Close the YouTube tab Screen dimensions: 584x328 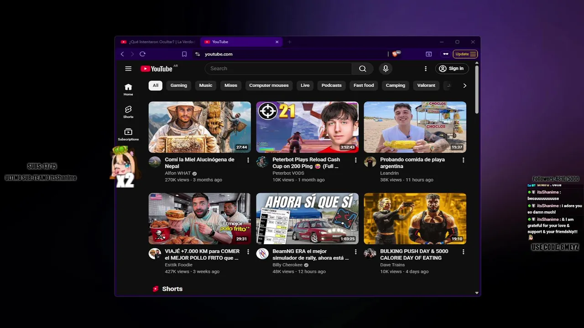click(x=277, y=42)
